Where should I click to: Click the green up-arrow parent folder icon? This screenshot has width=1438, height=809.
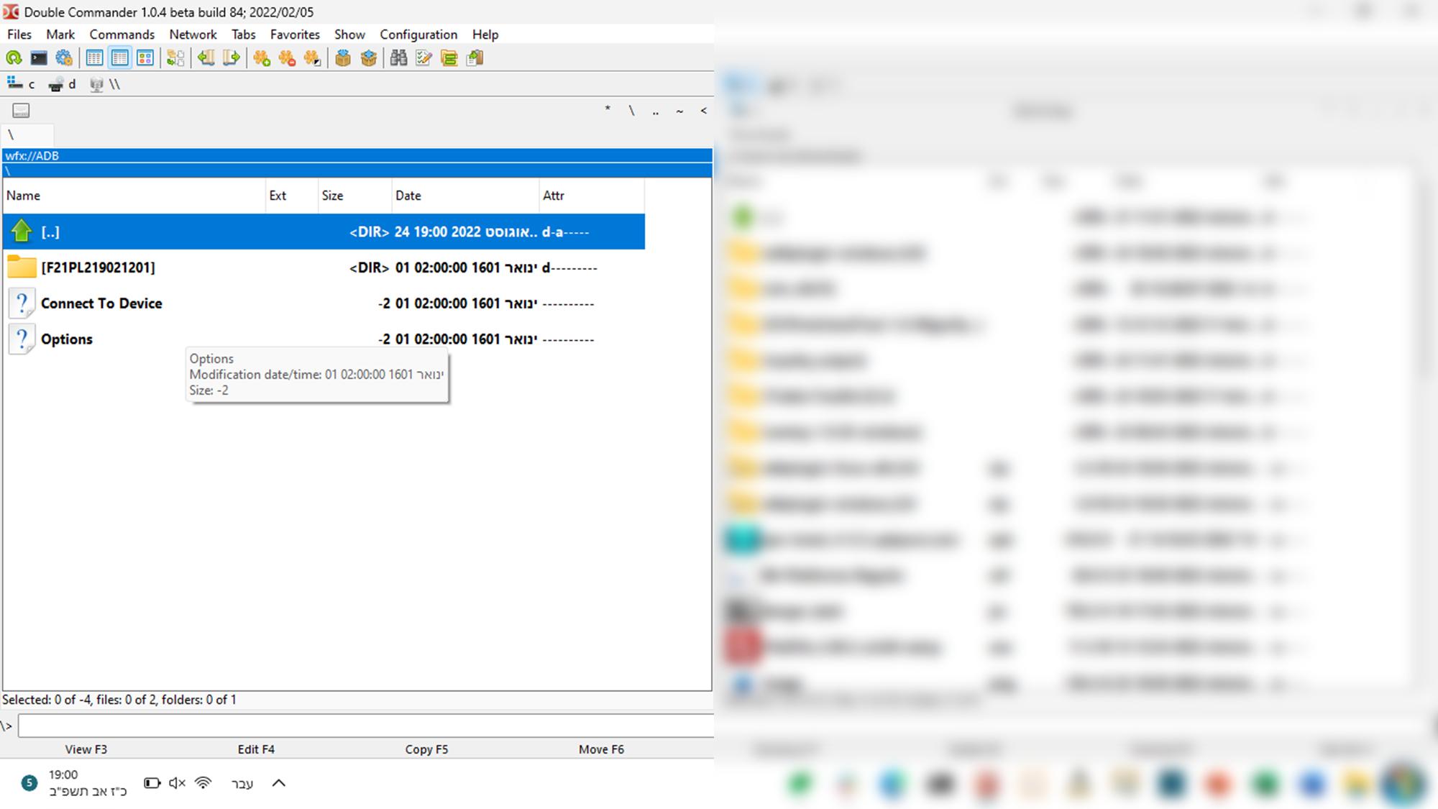[22, 232]
